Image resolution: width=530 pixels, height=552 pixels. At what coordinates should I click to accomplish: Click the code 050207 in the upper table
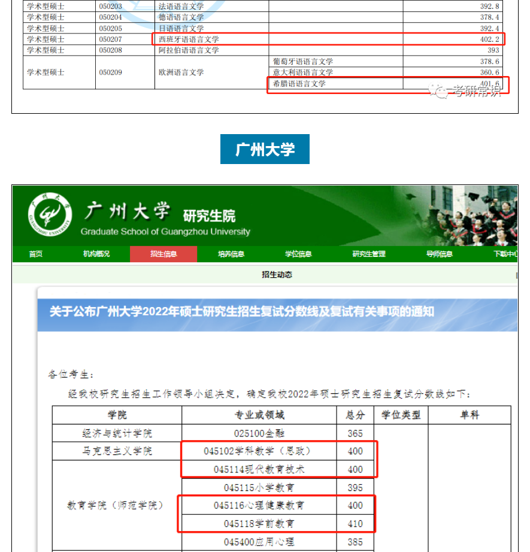tap(111, 40)
